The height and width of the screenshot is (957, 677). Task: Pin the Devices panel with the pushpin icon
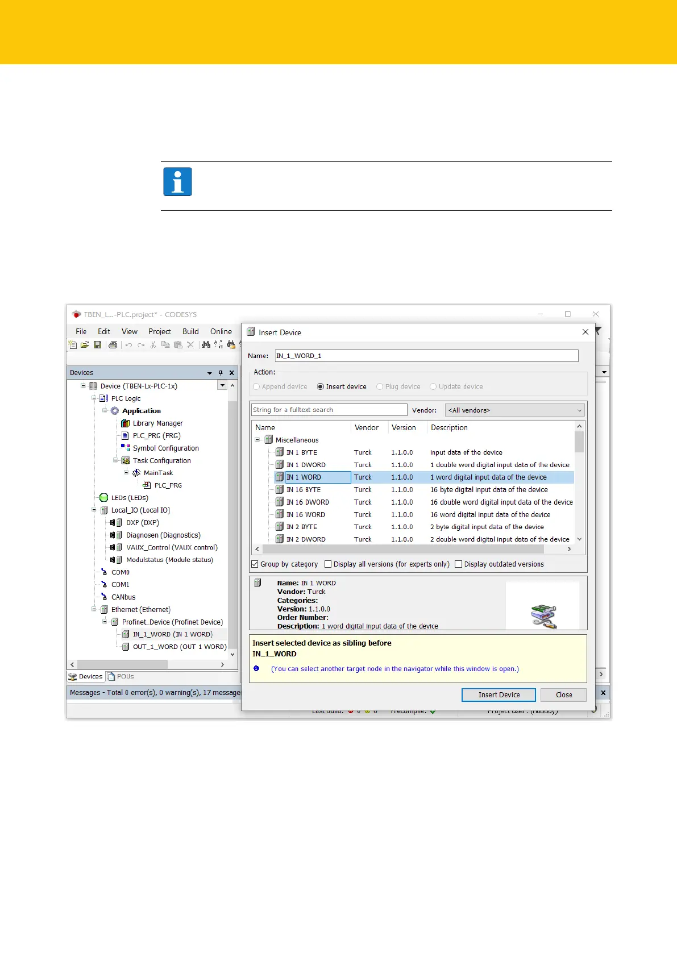(x=221, y=373)
